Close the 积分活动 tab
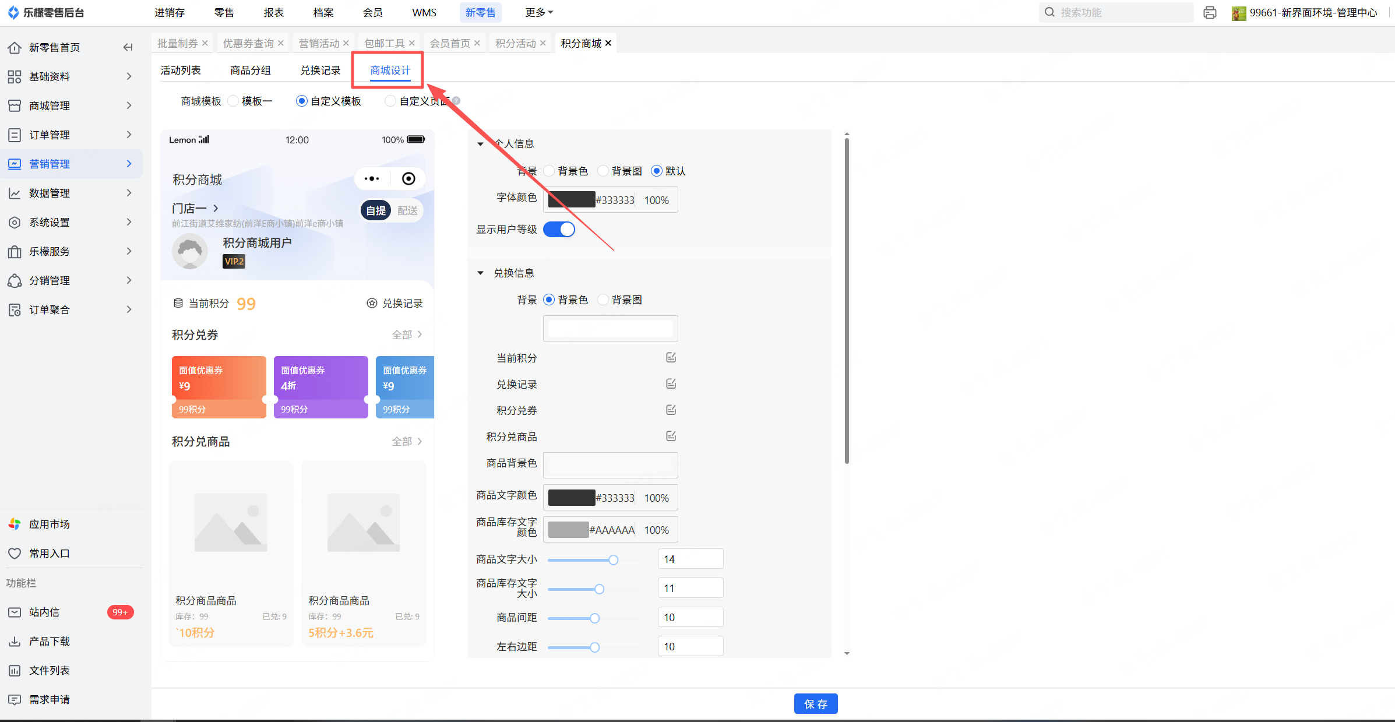1395x722 pixels. pos(543,43)
